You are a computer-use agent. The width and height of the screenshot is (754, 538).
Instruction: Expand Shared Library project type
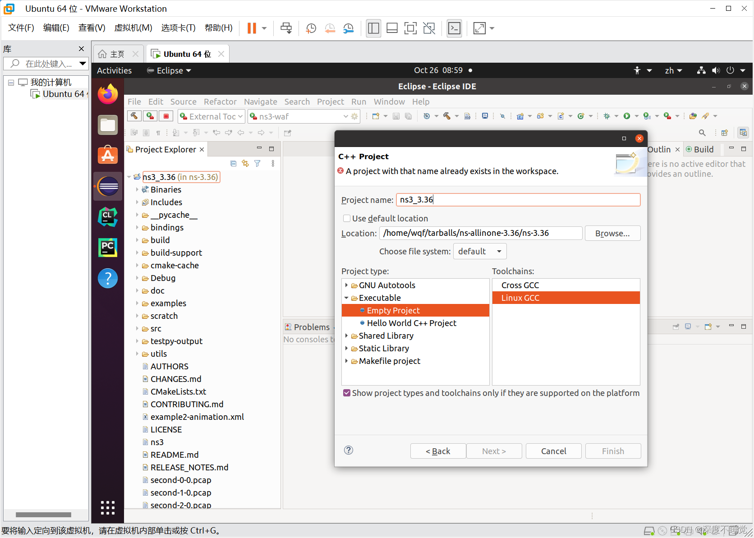click(346, 336)
